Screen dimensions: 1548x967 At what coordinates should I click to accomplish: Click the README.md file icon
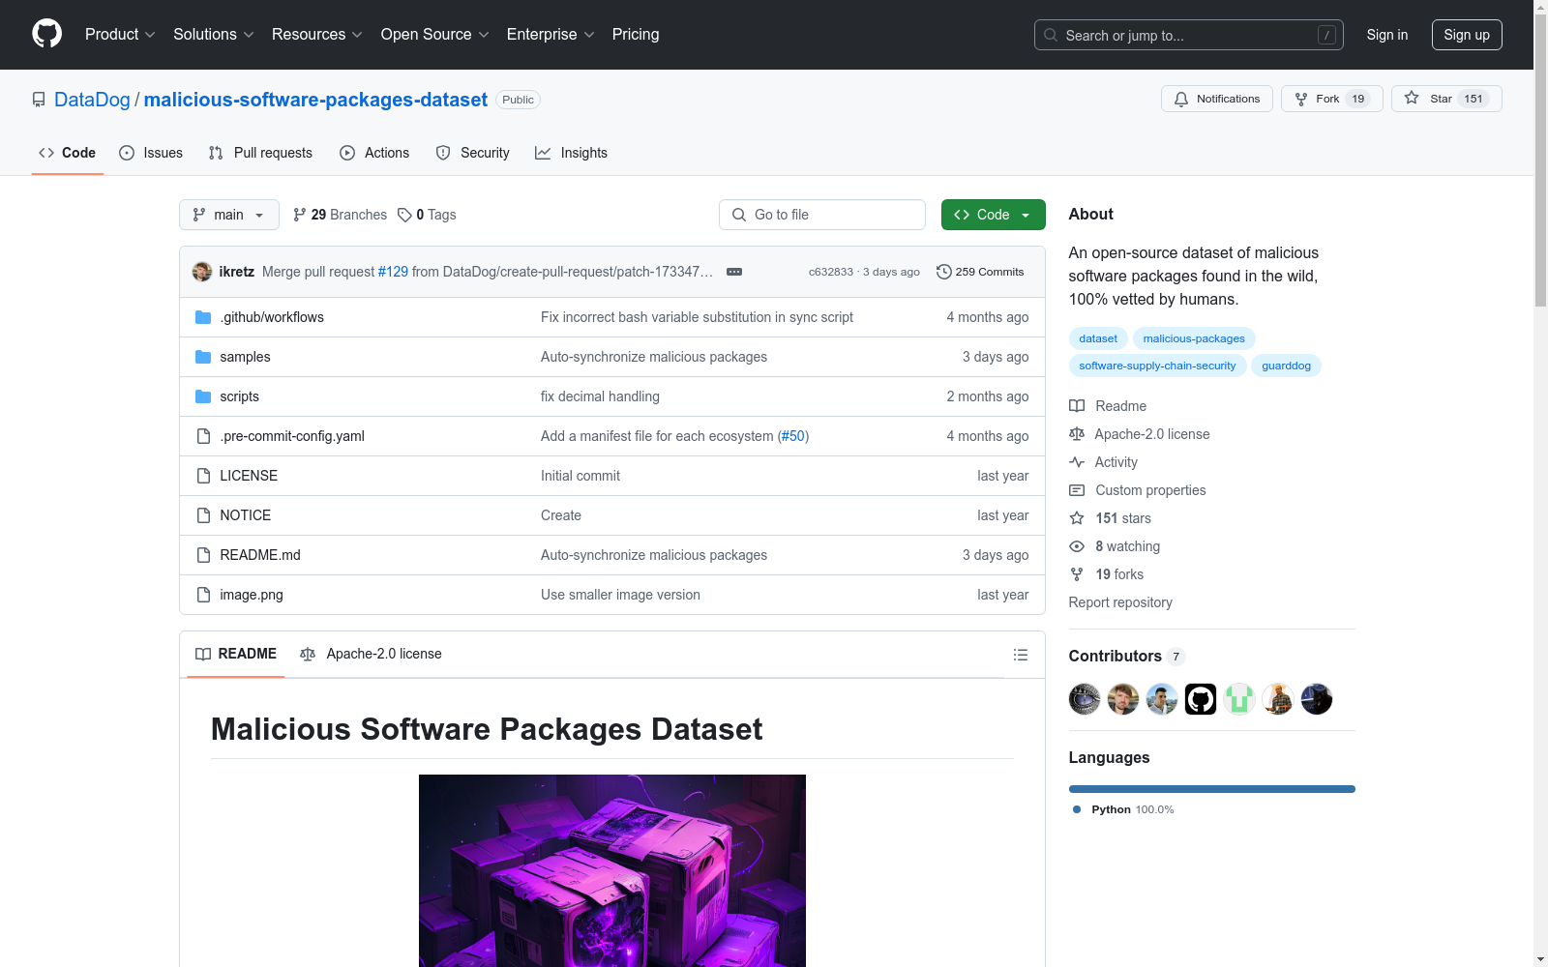click(203, 555)
